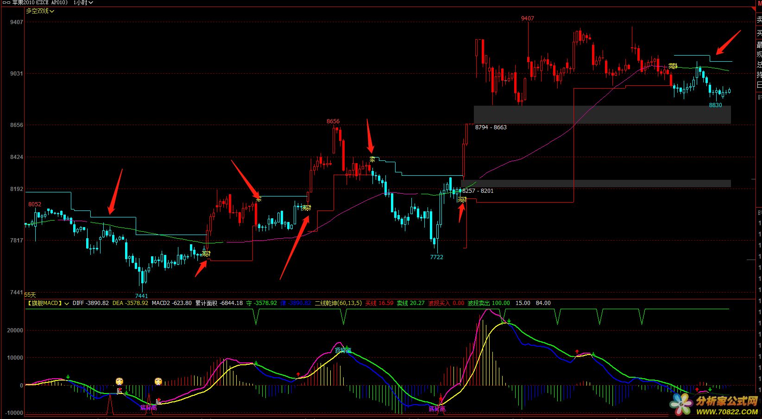This screenshot has width=762, height=419.
Task: Click the buy signal marker near 8257 gap
Action: click(462, 200)
